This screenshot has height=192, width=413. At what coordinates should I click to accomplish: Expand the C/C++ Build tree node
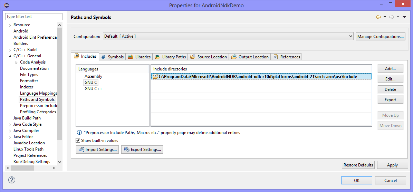pyautogui.click(x=10, y=50)
